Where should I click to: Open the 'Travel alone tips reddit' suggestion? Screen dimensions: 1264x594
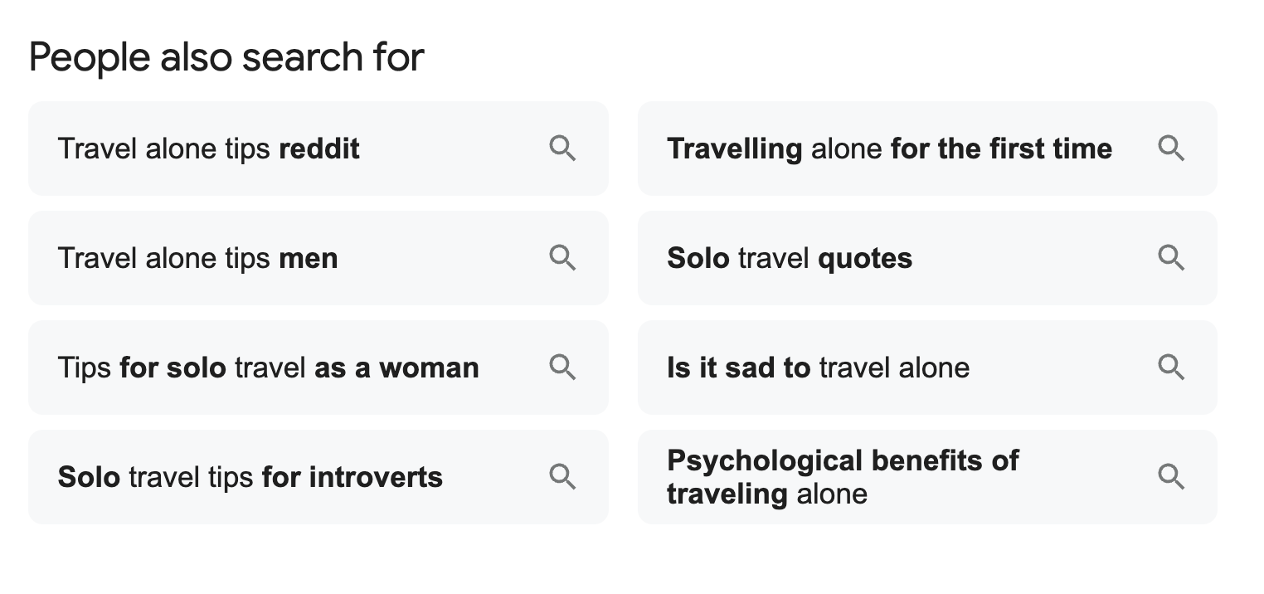(x=318, y=148)
